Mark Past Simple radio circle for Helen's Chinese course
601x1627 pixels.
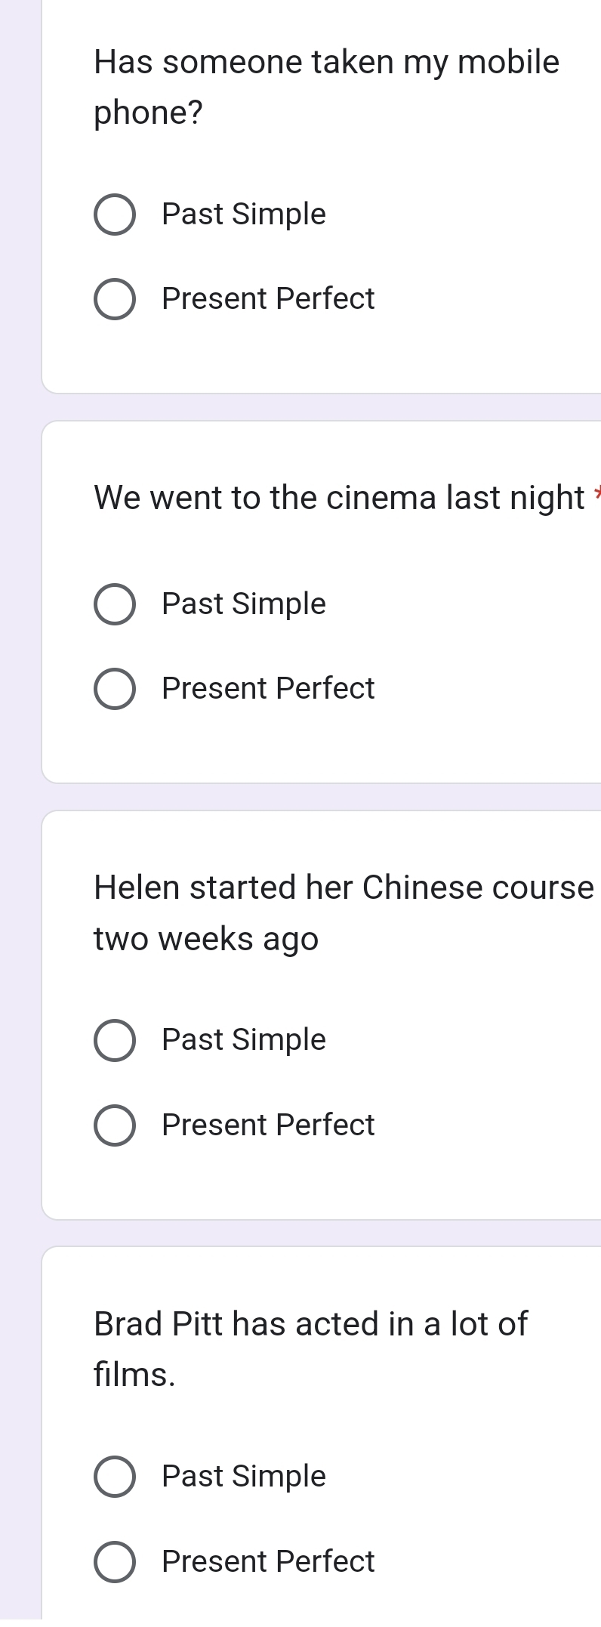pos(115,1040)
